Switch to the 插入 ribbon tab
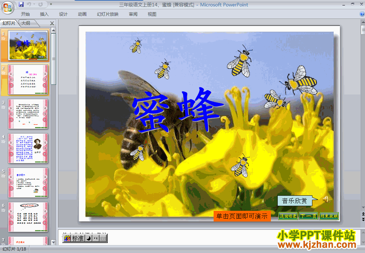 [x=44, y=14]
